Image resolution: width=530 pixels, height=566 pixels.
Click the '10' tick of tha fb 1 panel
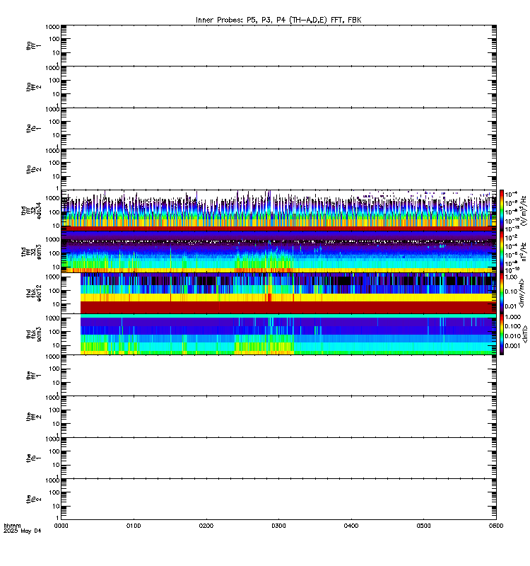pos(57,136)
